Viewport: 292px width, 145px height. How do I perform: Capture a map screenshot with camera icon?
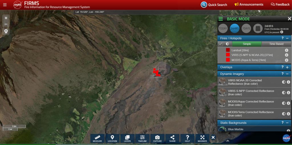click(157, 138)
